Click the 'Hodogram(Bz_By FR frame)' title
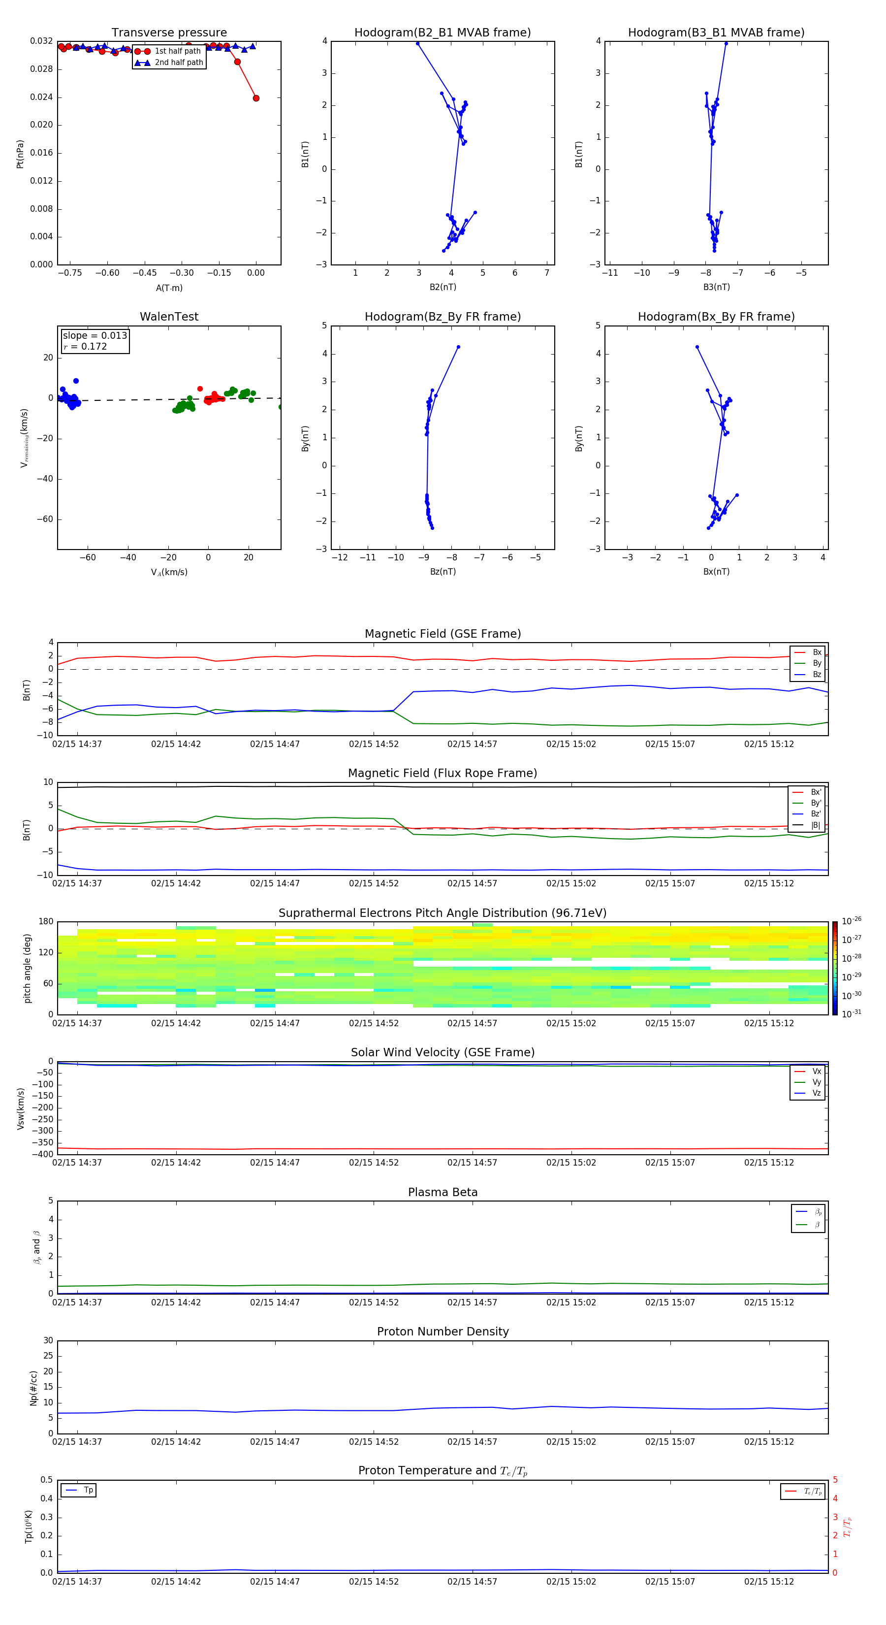 443,317
